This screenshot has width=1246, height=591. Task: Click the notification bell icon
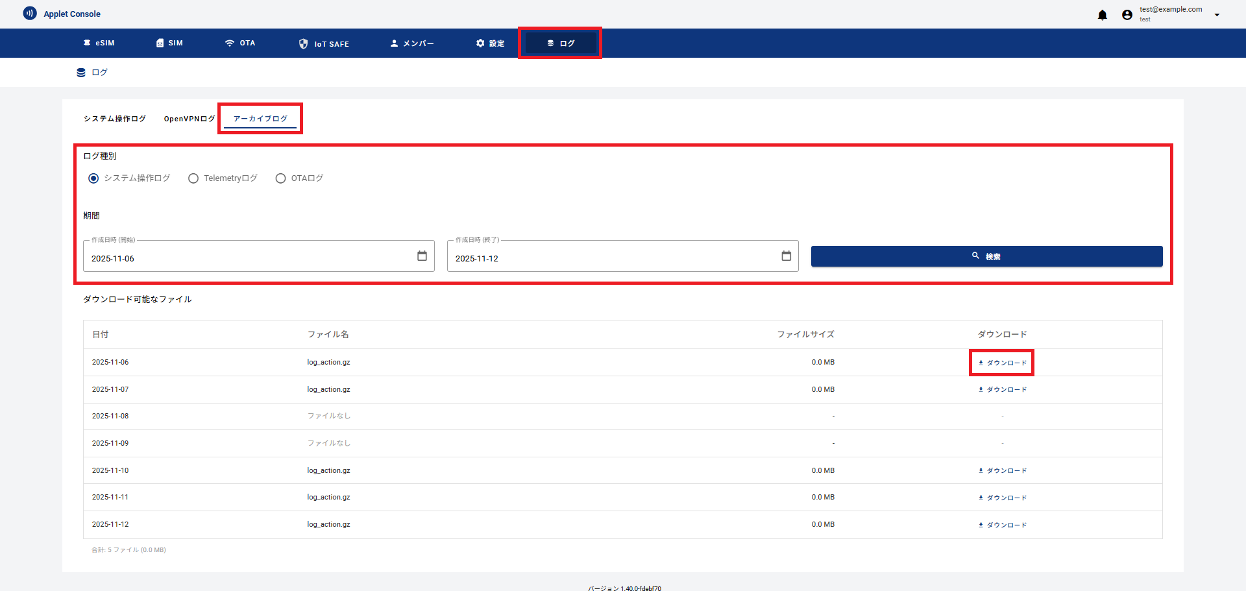[x=1102, y=15]
